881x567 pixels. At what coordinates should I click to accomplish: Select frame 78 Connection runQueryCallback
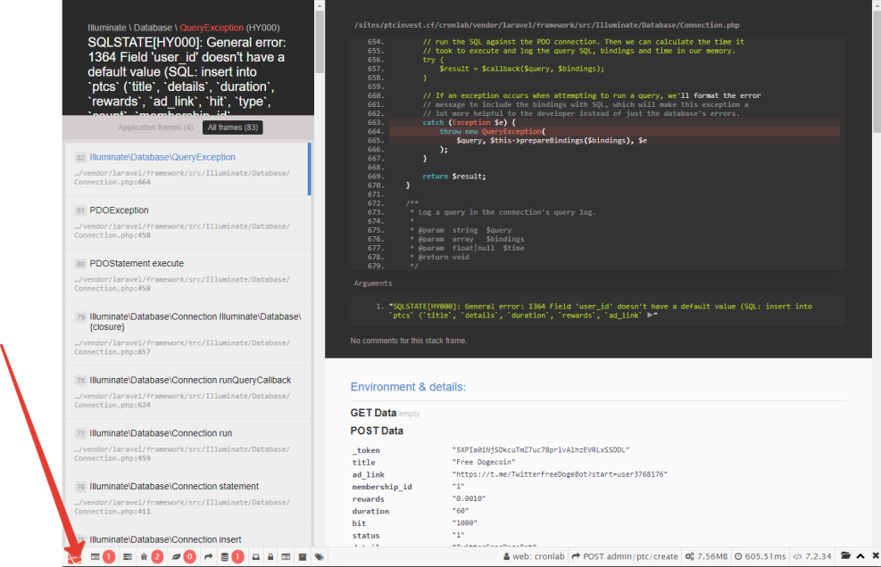point(189,380)
